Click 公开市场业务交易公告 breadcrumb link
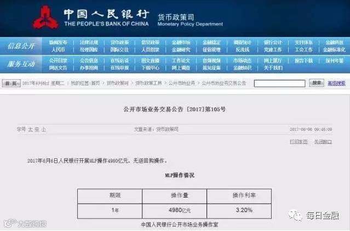Image resolution: width=350 pixels, height=231 pixels. pyautogui.click(x=224, y=83)
